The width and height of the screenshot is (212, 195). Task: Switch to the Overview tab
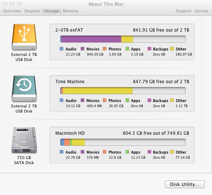coord(12,11)
